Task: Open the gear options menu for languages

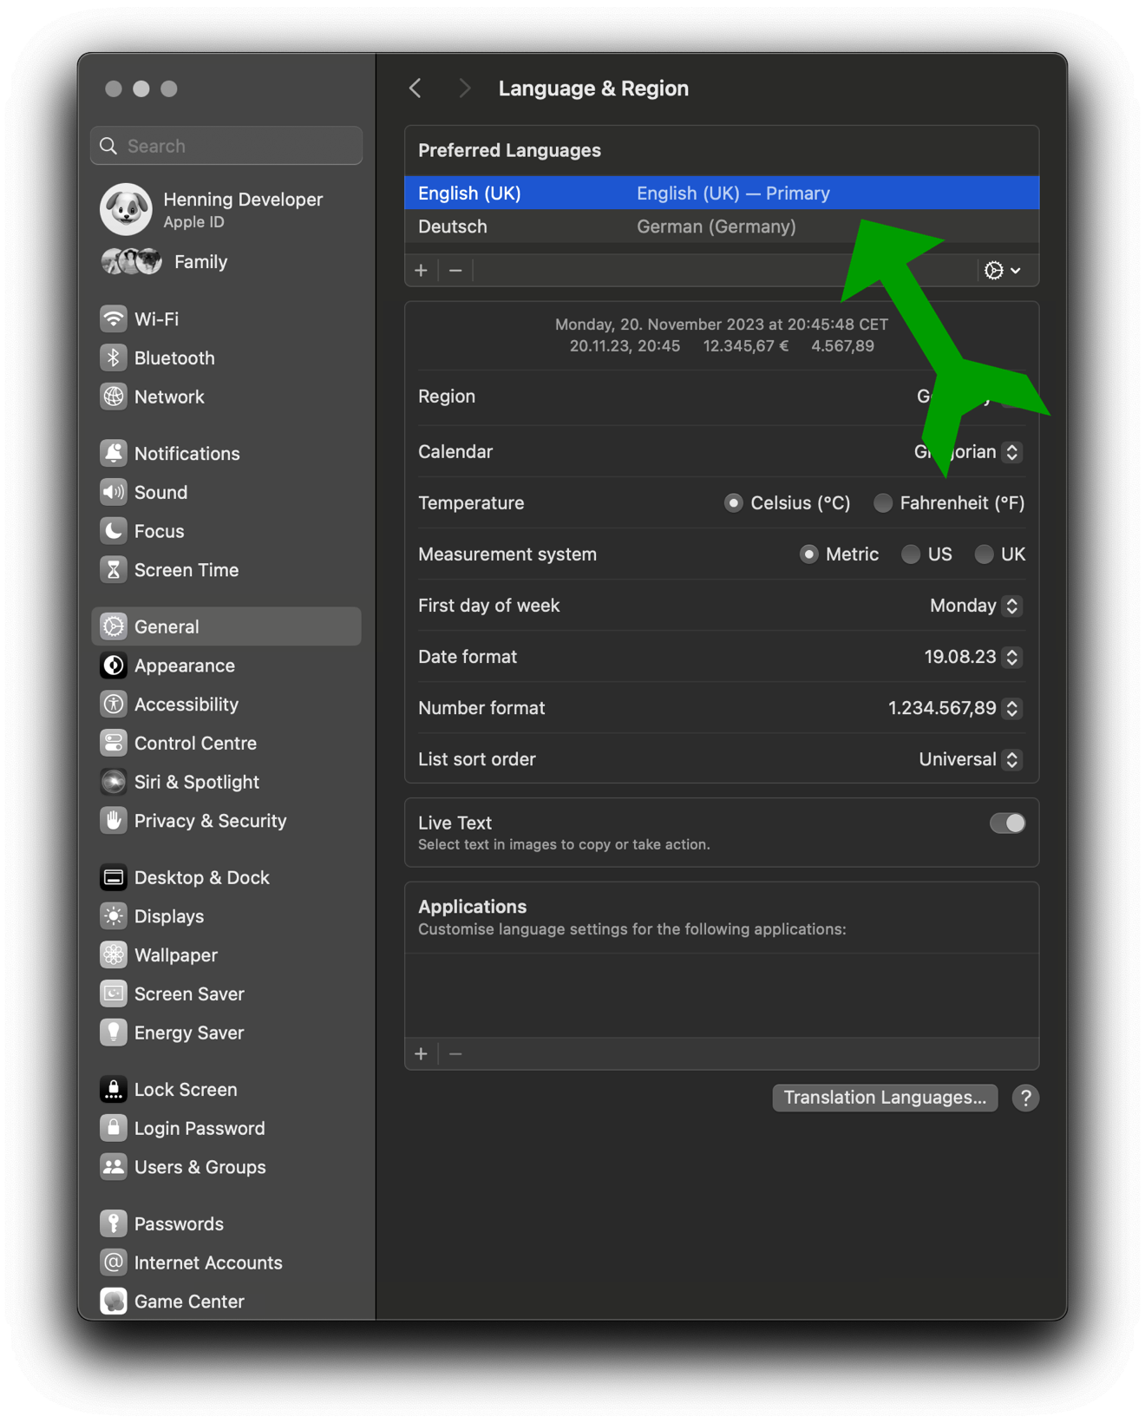Action: 1002,271
